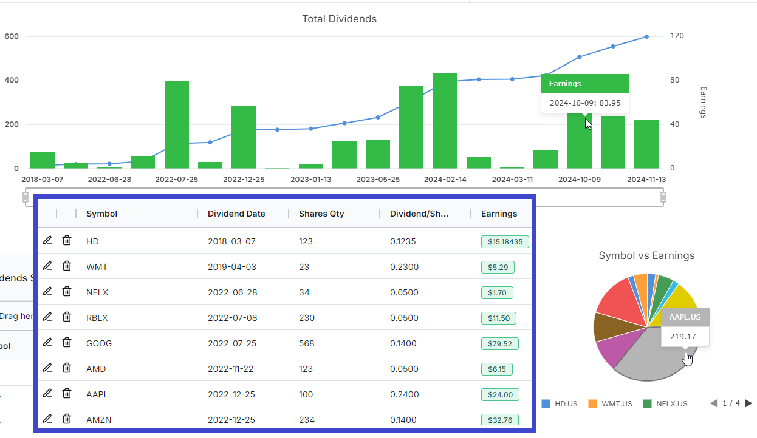The height and width of the screenshot is (438, 757).
Task: Click the trash icon beside RBLX
Action: click(67, 317)
